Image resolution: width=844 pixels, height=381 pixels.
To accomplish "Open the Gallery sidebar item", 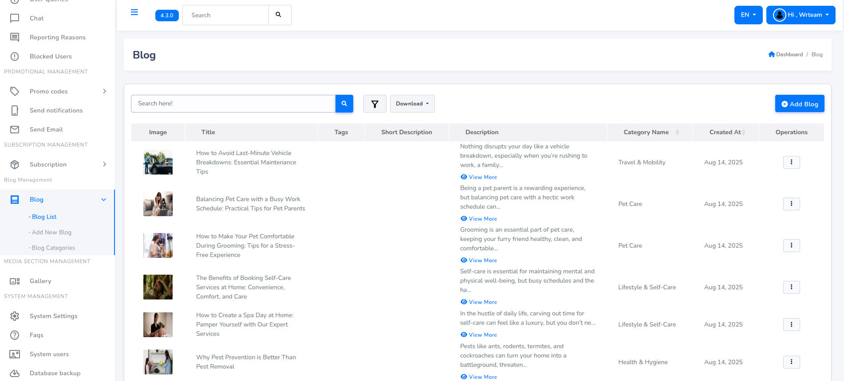I will pyautogui.click(x=40, y=281).
